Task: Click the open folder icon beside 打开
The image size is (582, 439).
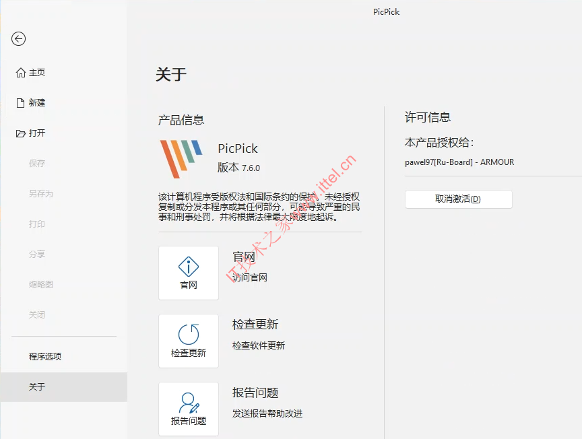Action: [21, 133]
